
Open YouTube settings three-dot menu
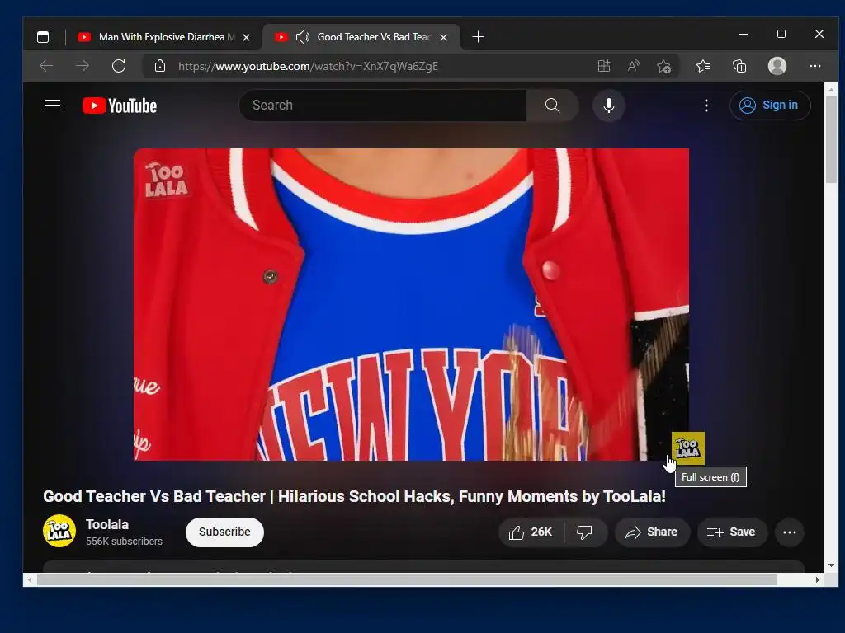706,105
